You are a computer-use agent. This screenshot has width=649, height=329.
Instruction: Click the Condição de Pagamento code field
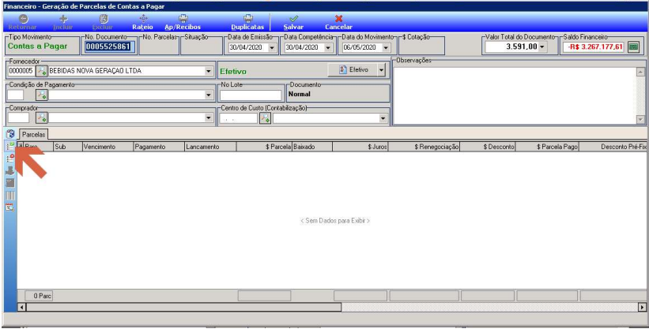pyautogui.click(x=16, y=95)
